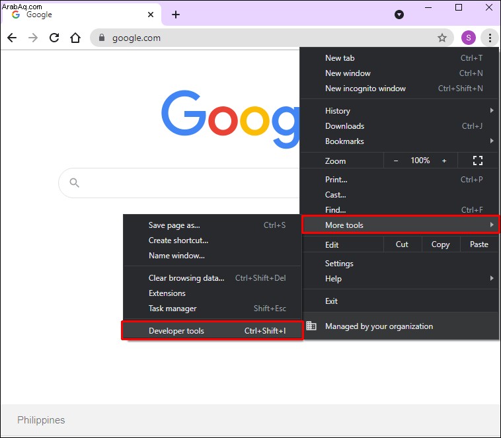Viewport: 501px width, 438px height.
Task: Select Create shortcut... in submenu
Action: (212, 240)
